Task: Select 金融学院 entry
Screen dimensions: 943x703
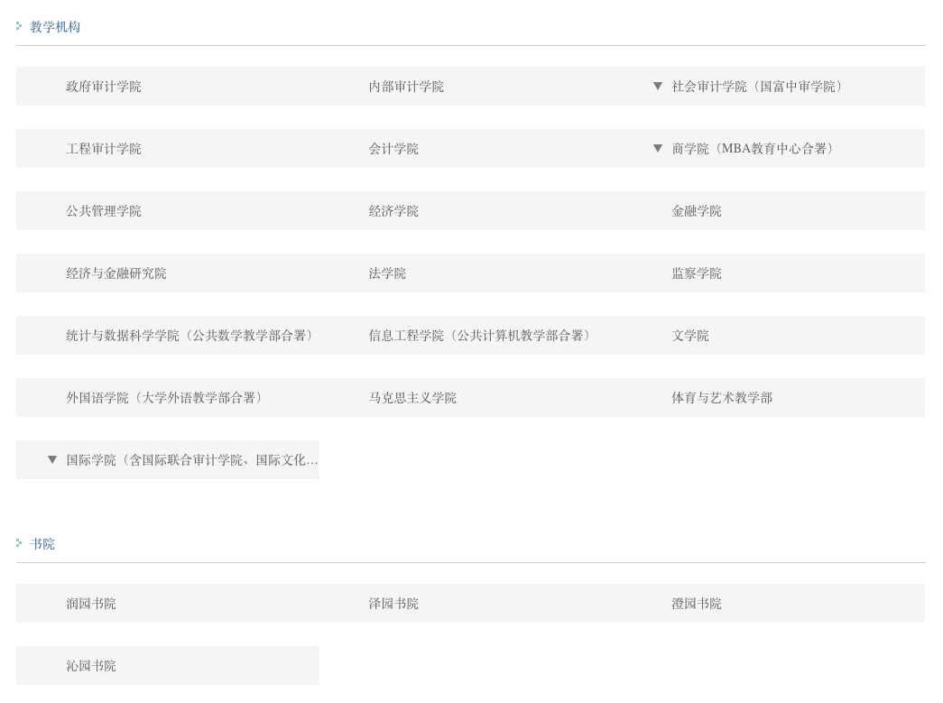Action: 696,211
